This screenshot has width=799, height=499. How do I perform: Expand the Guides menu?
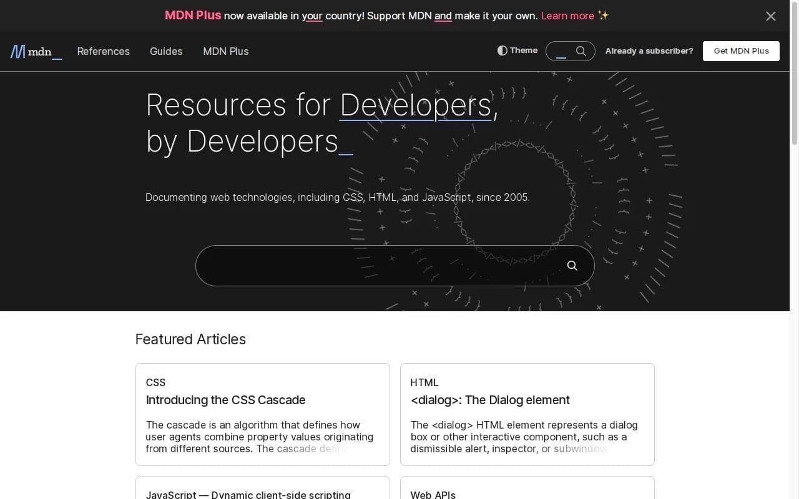pos(166,51)
